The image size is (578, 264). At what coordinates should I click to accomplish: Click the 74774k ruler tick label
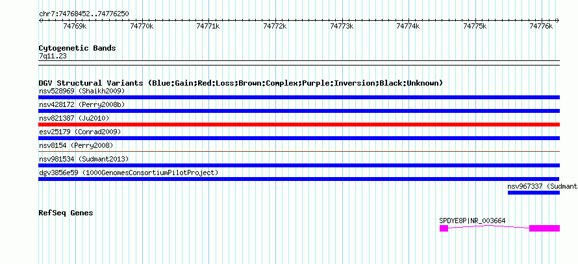click(x=408, y=26)
